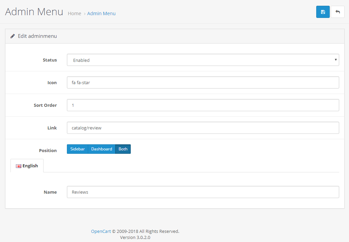Click the back arrow button
The height and width of the screenshot is (242, 349).
[338, 12]
